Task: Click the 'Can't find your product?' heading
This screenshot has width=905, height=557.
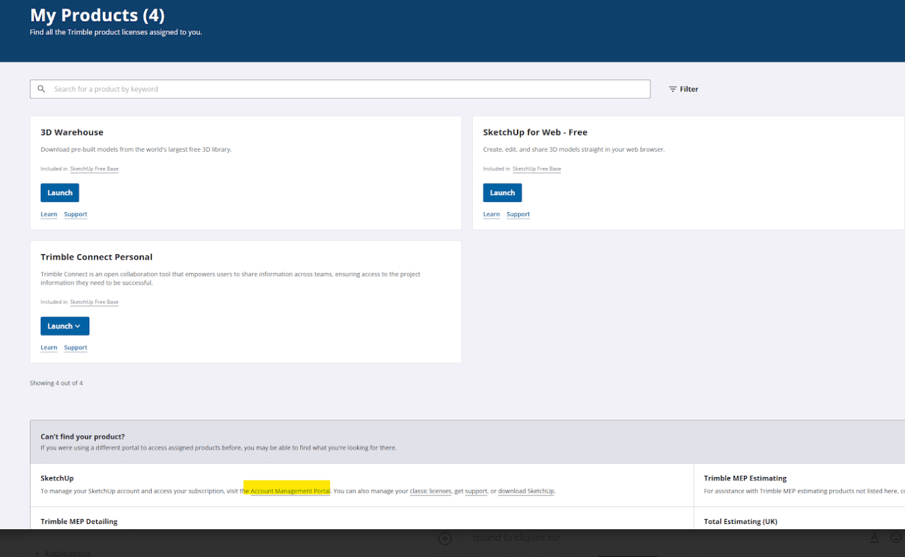Action: point(83,437)
